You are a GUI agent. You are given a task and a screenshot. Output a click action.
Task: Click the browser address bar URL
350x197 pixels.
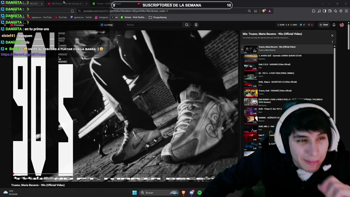(126, 11)
